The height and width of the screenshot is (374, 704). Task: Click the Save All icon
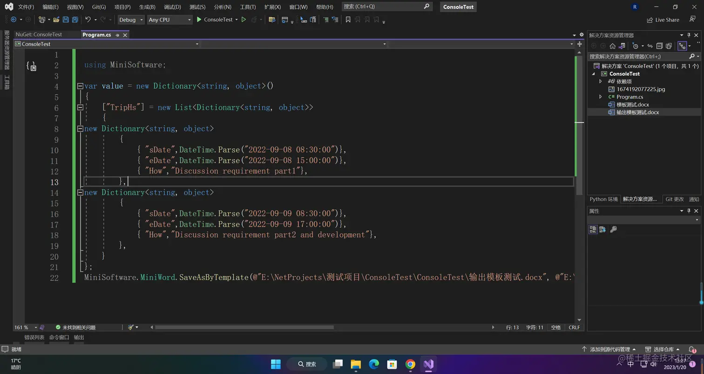point(74,20)
